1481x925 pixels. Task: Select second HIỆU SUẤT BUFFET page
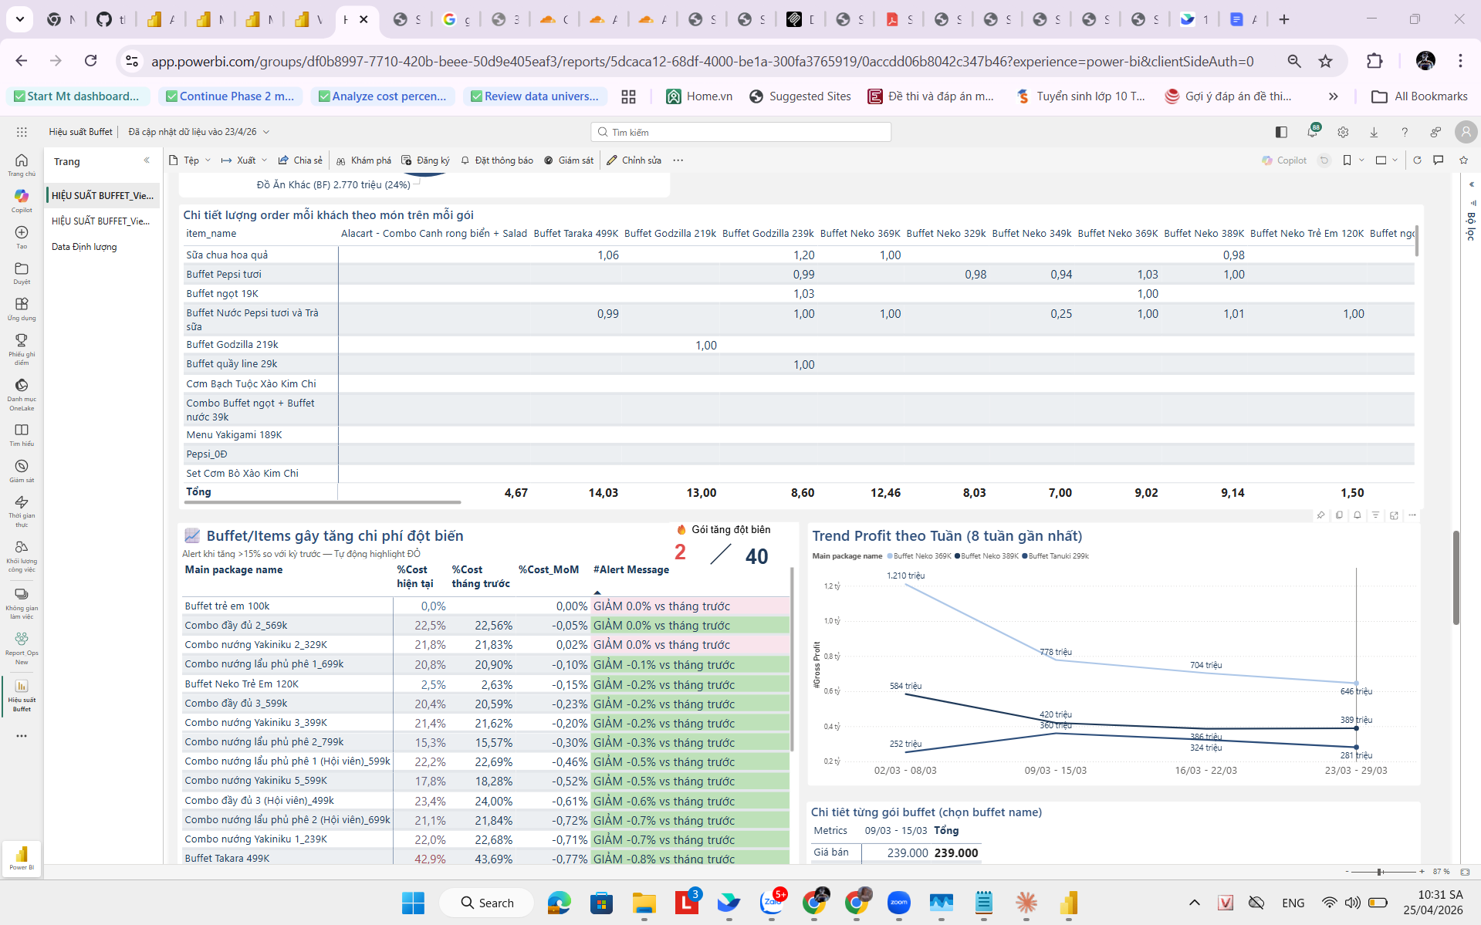100,221
